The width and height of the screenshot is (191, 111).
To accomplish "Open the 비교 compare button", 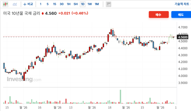I will 28,4.
